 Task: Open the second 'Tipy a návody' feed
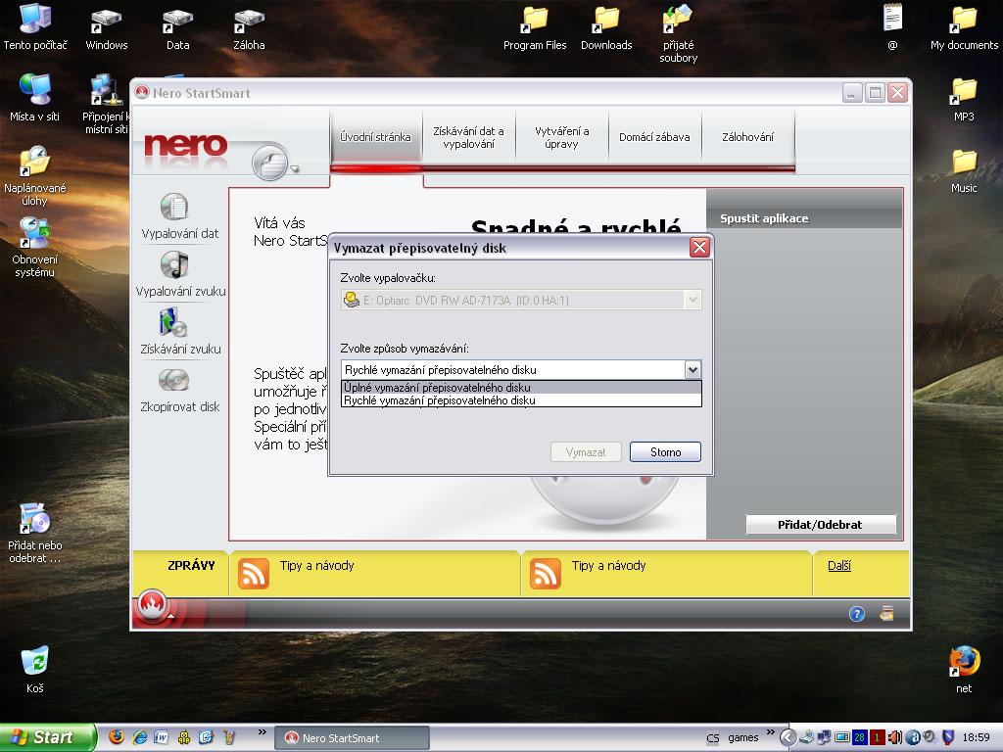(x=609, y=565)
